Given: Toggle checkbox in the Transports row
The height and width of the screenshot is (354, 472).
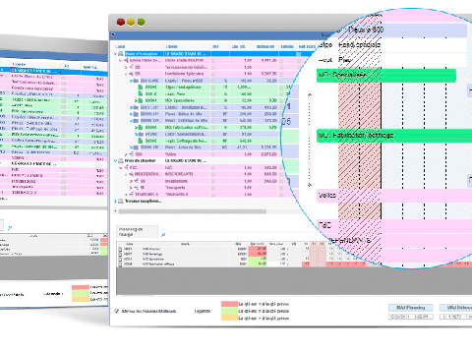Looking at the screenshot, I should pos(213,188).
